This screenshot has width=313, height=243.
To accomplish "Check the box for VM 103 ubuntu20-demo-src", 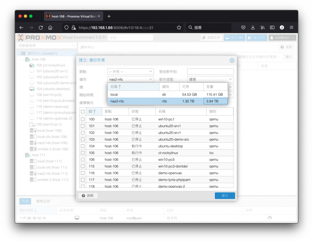I will click(83, 139).
